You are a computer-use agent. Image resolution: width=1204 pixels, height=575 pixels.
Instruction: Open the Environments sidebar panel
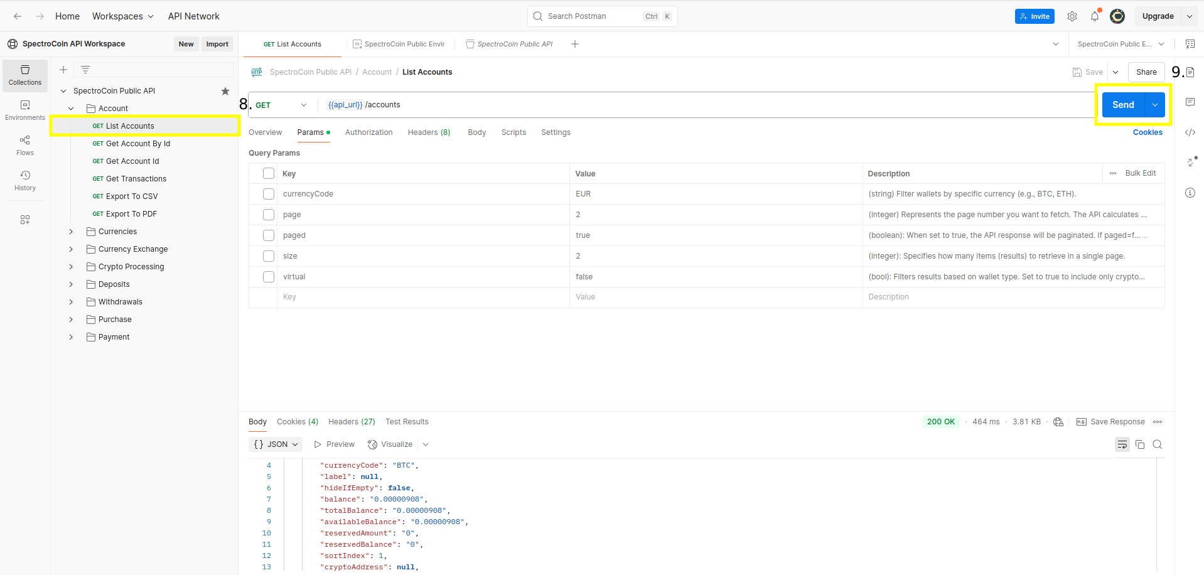(25, 110)
